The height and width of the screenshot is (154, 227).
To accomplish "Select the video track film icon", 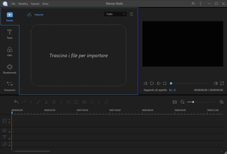I will (5, 121).
